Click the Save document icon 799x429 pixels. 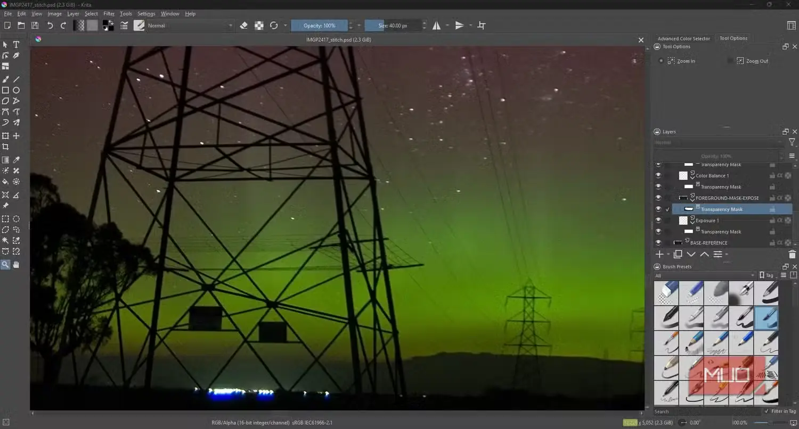point(35,26)
